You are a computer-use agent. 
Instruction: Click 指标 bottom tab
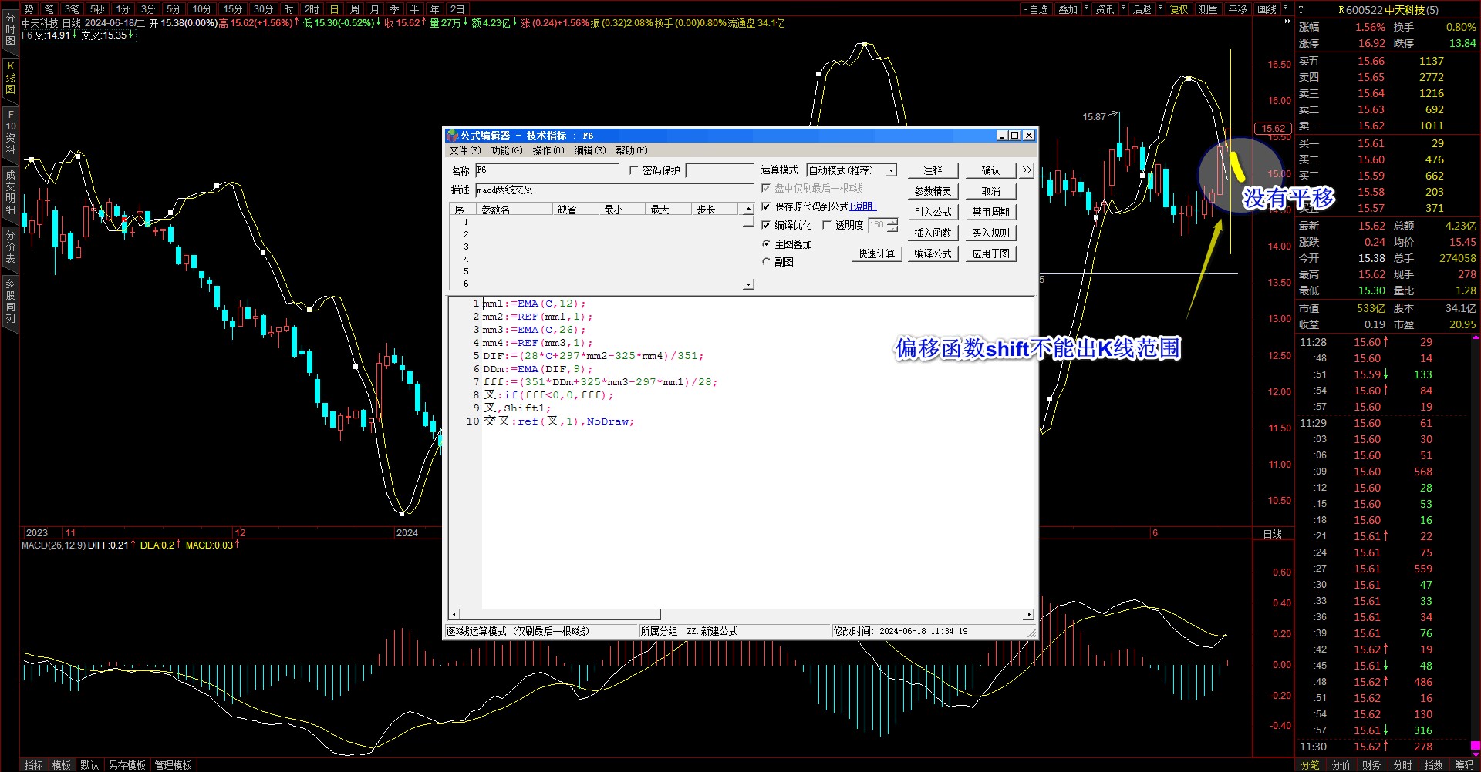click(34, 765)
